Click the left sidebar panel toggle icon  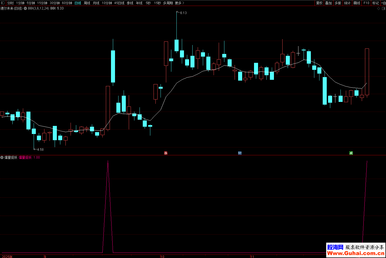pos(3,3)
